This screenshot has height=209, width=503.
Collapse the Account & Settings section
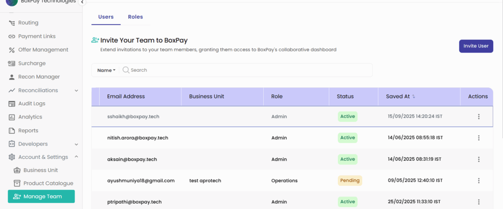(x=76, y=157)
